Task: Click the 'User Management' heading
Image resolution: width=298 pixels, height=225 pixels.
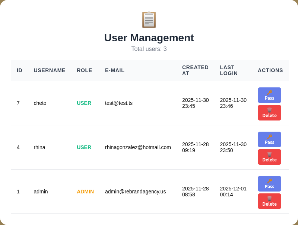Action: coord(149,38)
